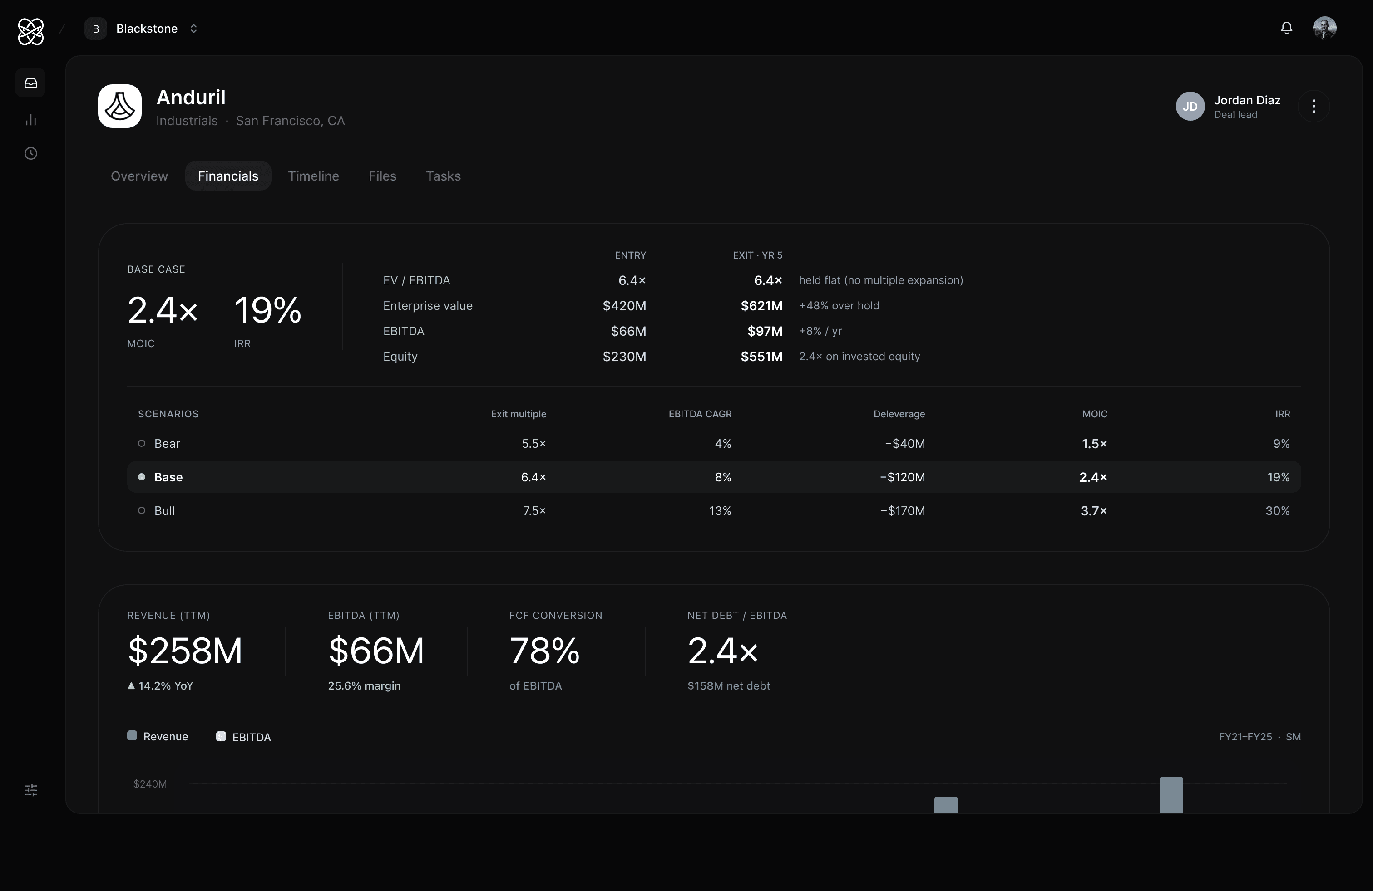The height and width of the screenshot is (891, 1373).
Task: Select the Financials tab
Action: pyautogui.click(x=228, y=176)
